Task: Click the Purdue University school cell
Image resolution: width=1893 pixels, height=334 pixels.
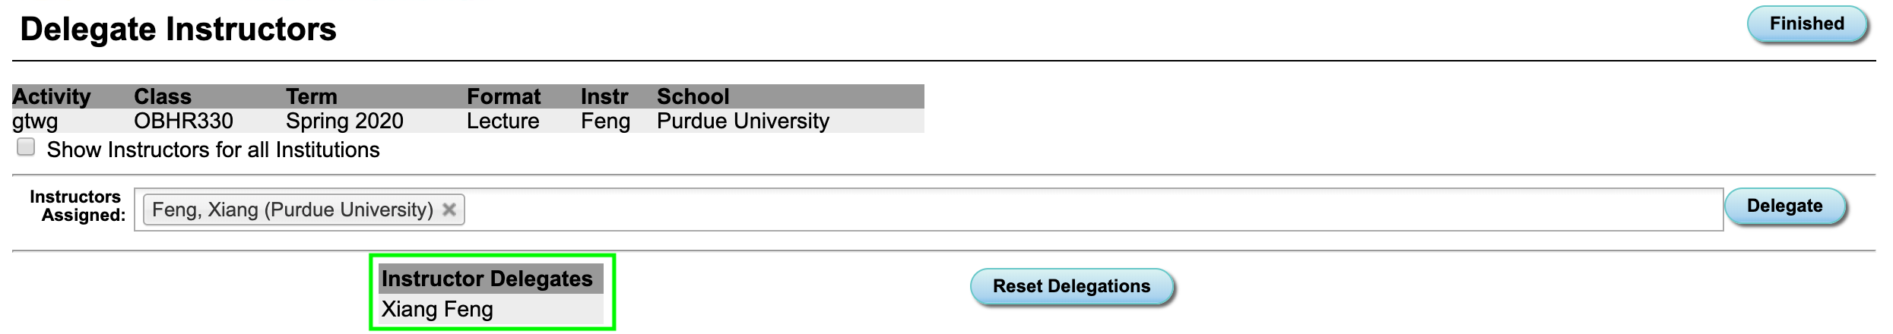Action: click(x=743, y=121)
